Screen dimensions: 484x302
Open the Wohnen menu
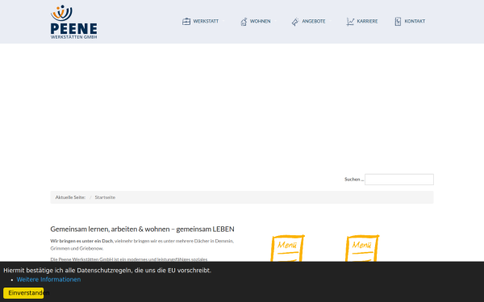tap(261, 21)
